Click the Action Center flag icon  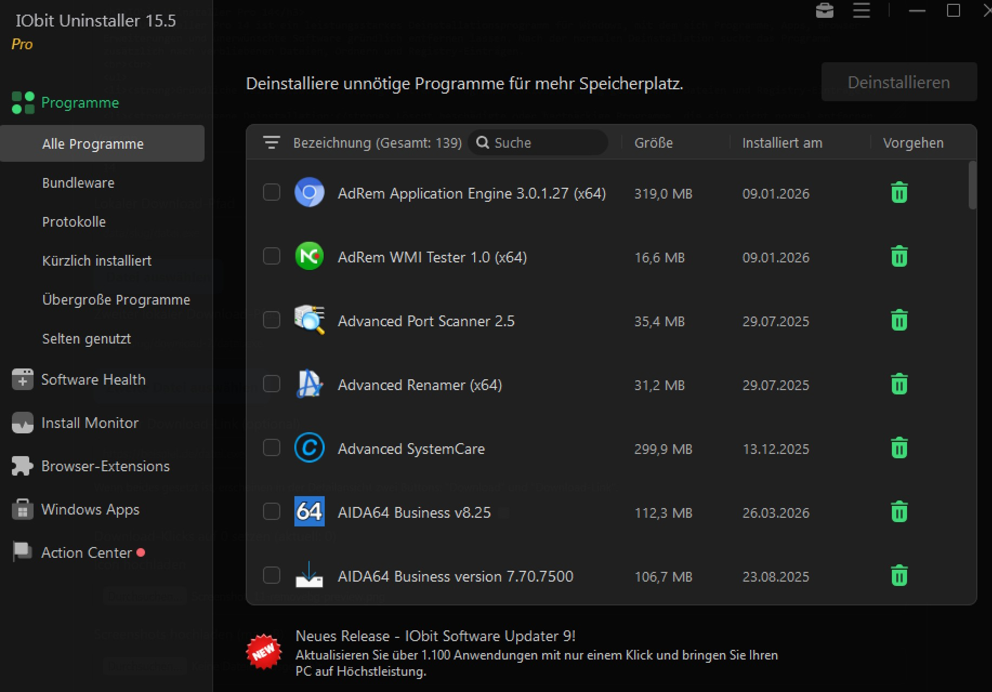tap(22, 552)
